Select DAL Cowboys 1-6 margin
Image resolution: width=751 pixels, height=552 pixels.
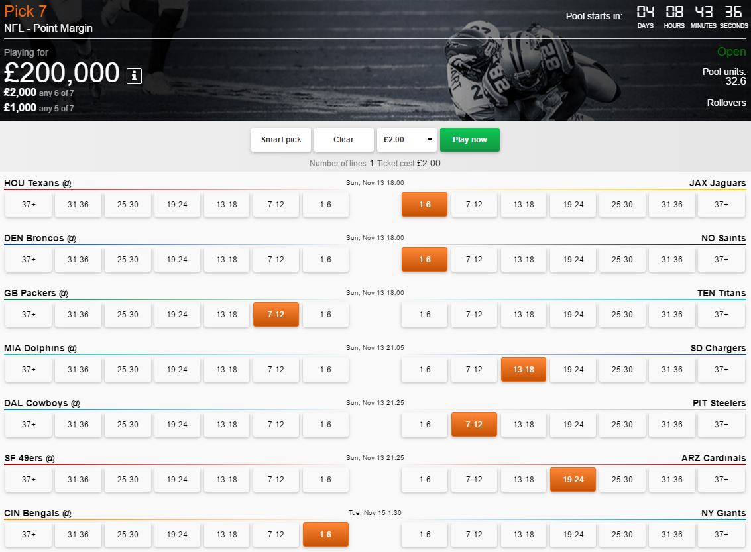(325, 425)
